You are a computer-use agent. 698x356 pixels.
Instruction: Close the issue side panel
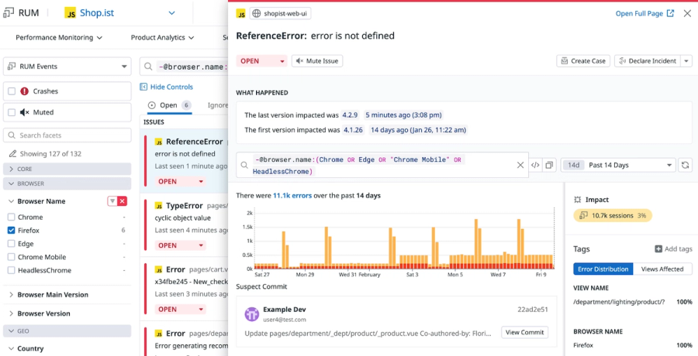click(687, 14)
